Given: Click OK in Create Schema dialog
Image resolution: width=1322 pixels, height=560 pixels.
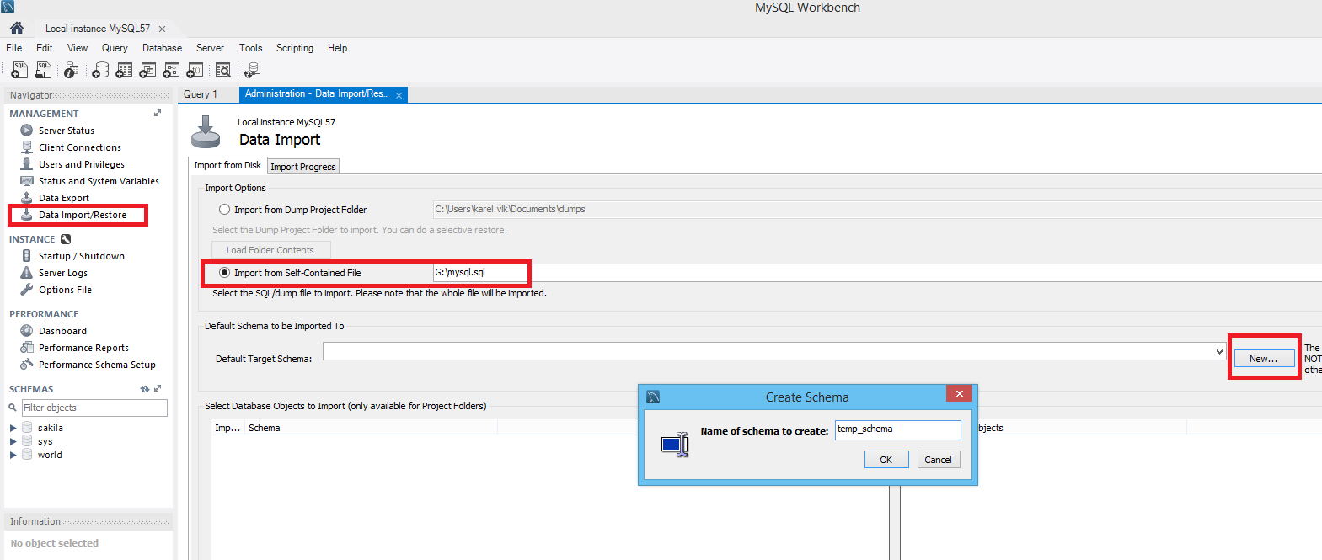Looking at the screenshot, I should [x=886, y=460].
